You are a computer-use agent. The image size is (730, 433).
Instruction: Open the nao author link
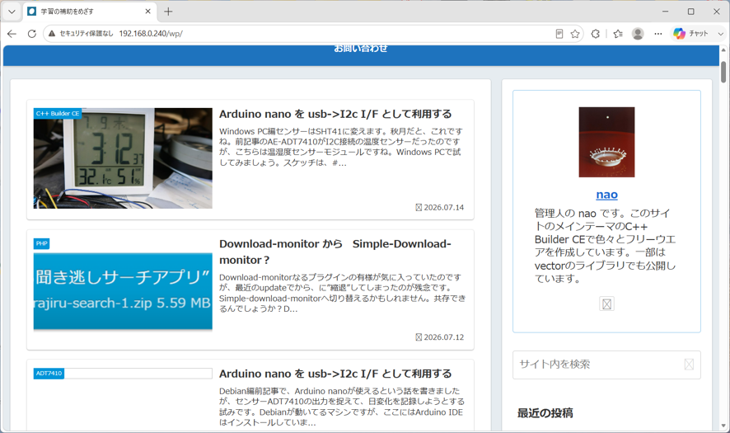606,195
